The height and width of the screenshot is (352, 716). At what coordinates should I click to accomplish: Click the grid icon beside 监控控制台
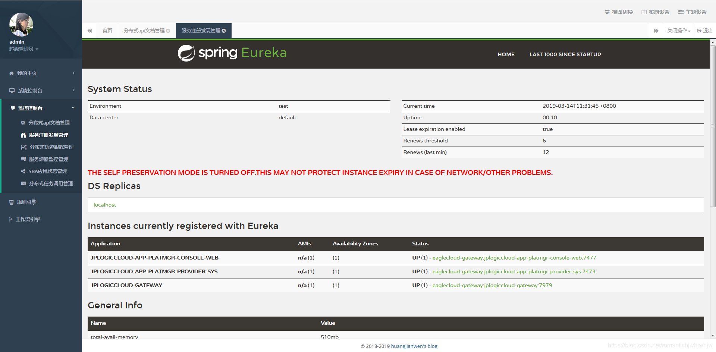click(13, 108)
